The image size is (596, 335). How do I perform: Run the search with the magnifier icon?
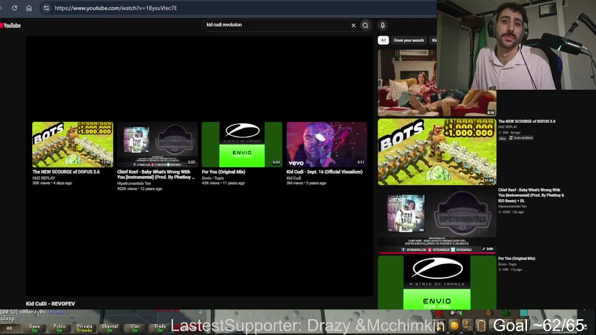[366, 26]
